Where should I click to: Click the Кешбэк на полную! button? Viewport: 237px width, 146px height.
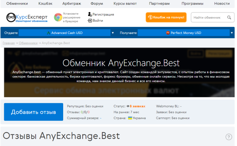tap(166, 17)
